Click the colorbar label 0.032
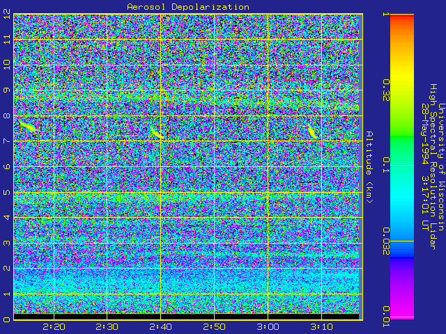This screenshot has width=446, height=334. coord(385,241)
